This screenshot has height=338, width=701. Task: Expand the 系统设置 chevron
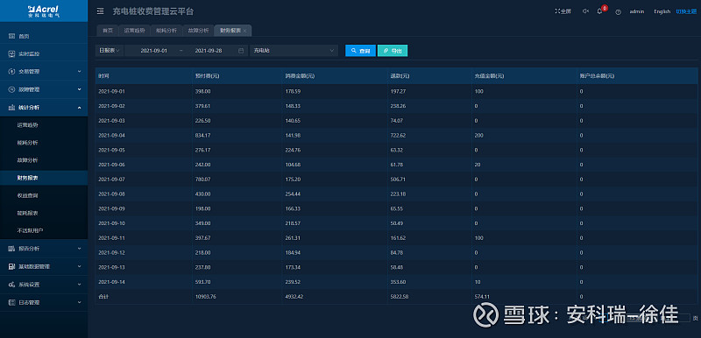point(79,285)
